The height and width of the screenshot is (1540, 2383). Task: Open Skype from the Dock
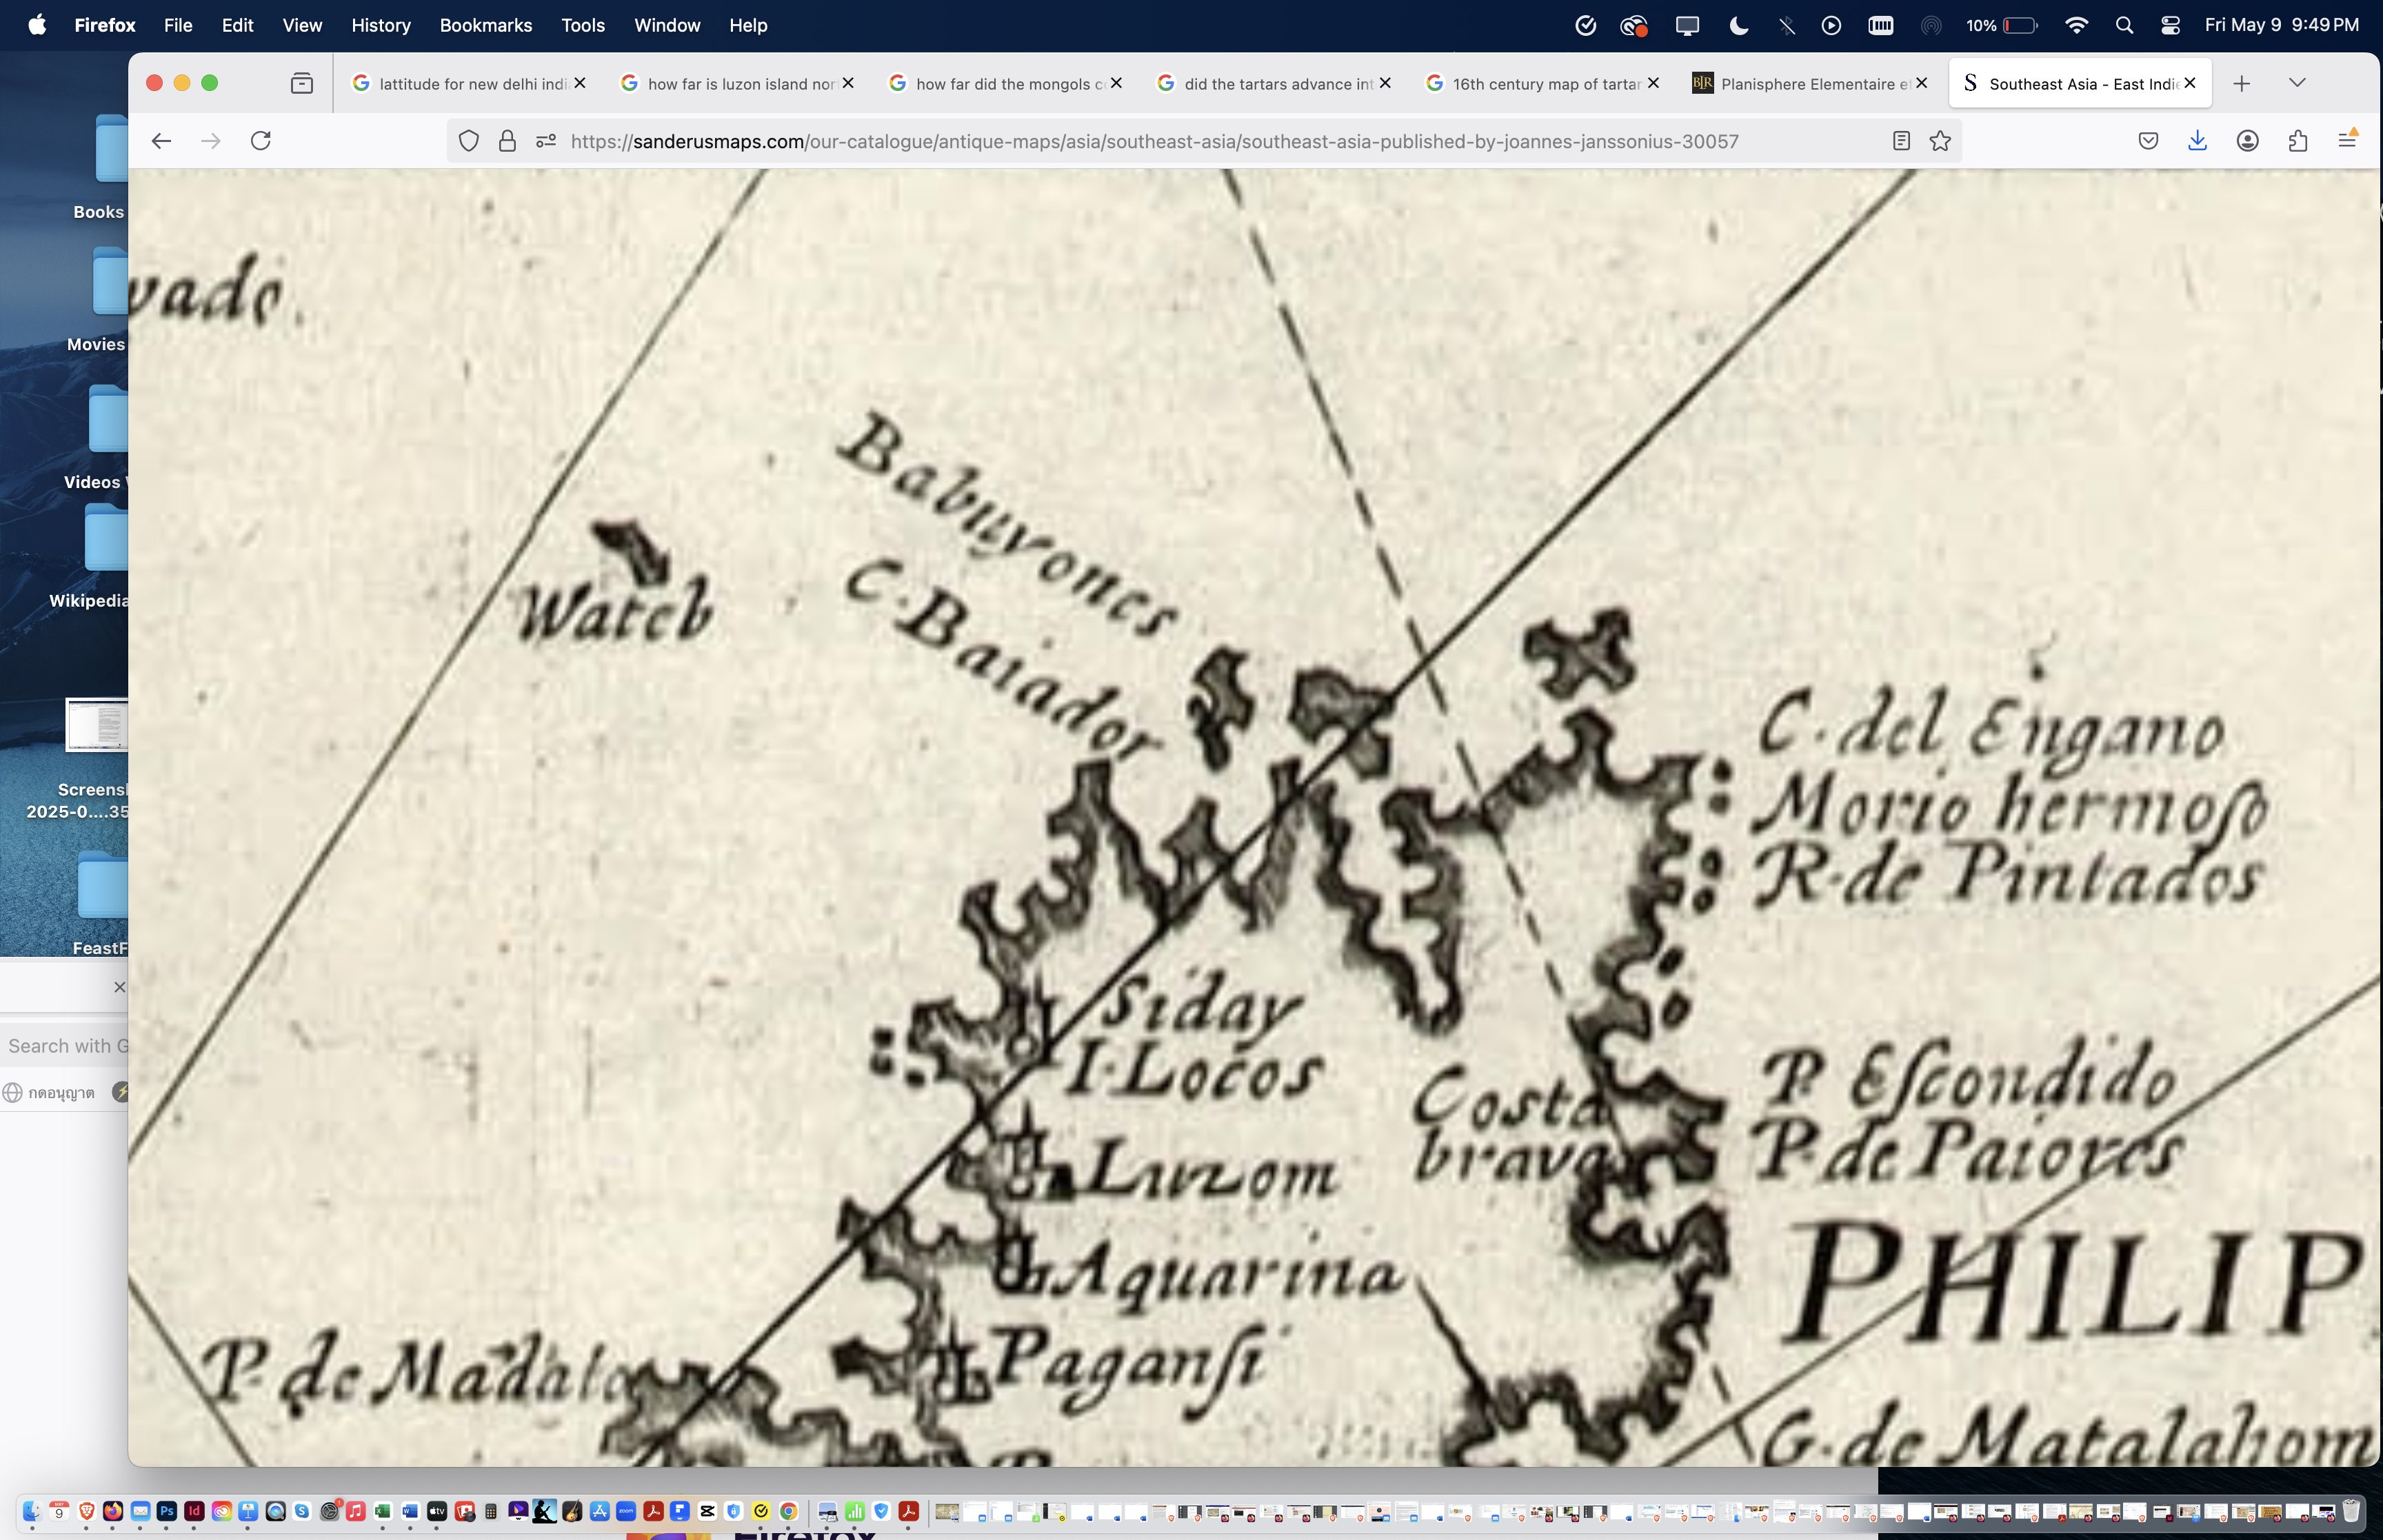pos(302,1511)
